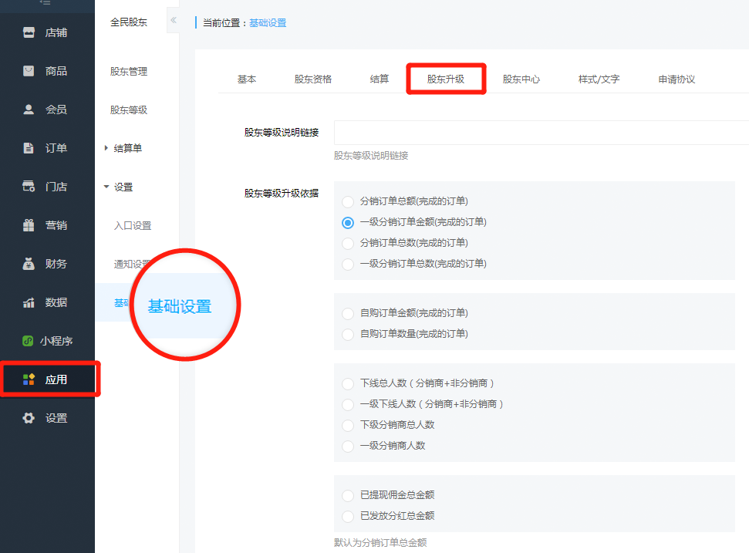
Task: Switch to the 基本 tab
Action: click(x=247, y=79)
